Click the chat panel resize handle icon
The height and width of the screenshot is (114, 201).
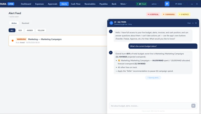(108, 20)
